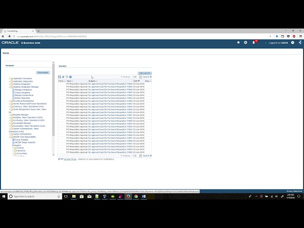Expand the System Administrator folder
This screenshot has width=304, height=228.
click(9, 134)
